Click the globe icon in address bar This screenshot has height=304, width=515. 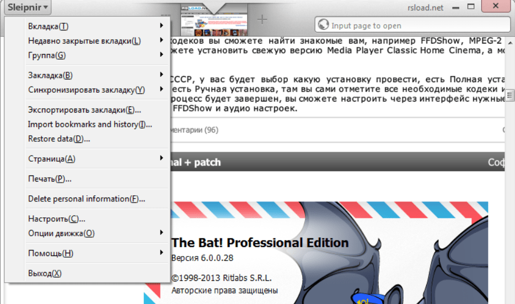click(323, 25)
